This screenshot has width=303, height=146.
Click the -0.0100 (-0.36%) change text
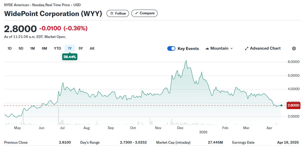pos(63,28)
